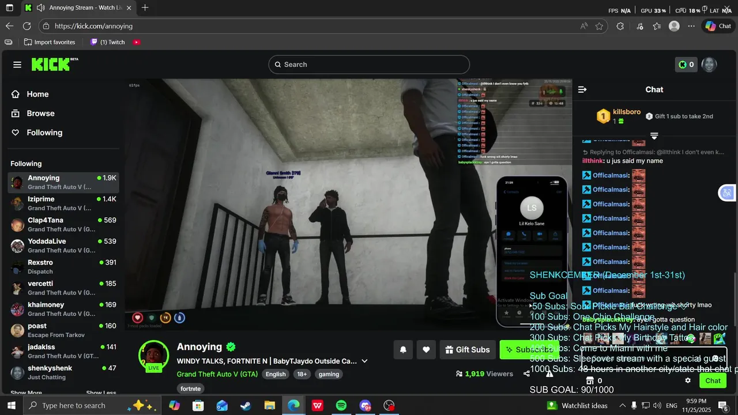Open Edge settings ellipsis menu
Screen dimensions: 738x415
[691, 26]
